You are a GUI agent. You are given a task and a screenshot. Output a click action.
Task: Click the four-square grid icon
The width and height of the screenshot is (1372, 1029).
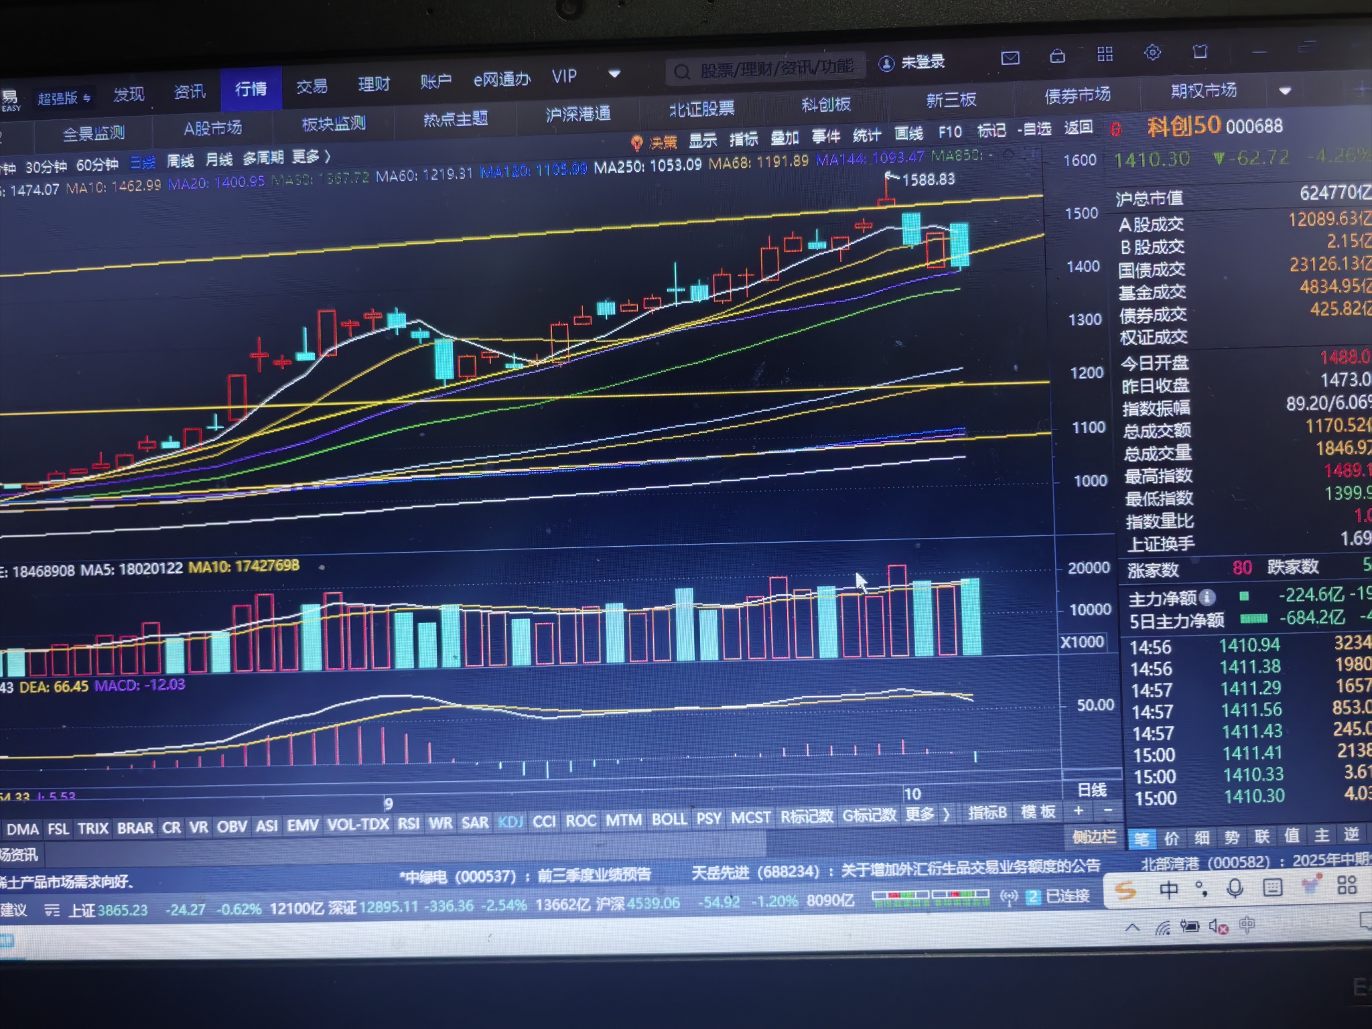[1105, 54]
